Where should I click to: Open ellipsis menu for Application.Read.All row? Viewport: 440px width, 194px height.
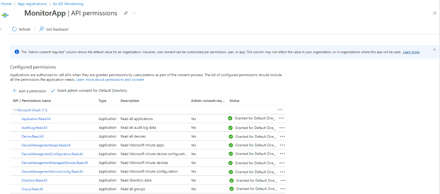282,118
